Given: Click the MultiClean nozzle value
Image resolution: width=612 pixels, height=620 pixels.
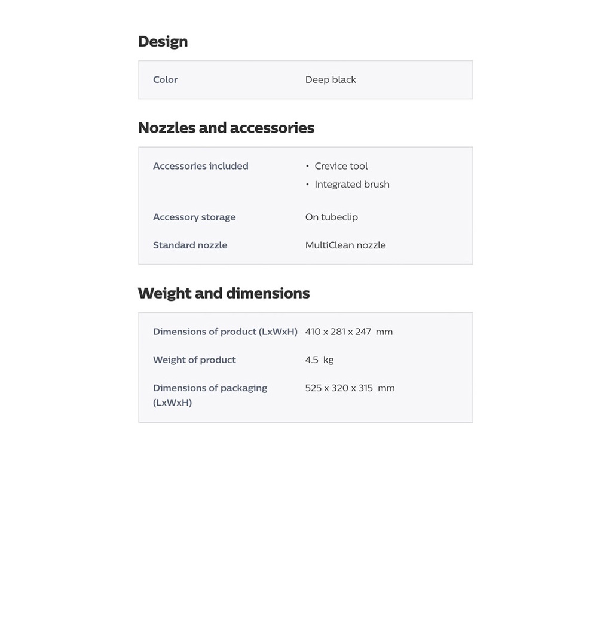Looking at the screenshot, I should [345, 245].
